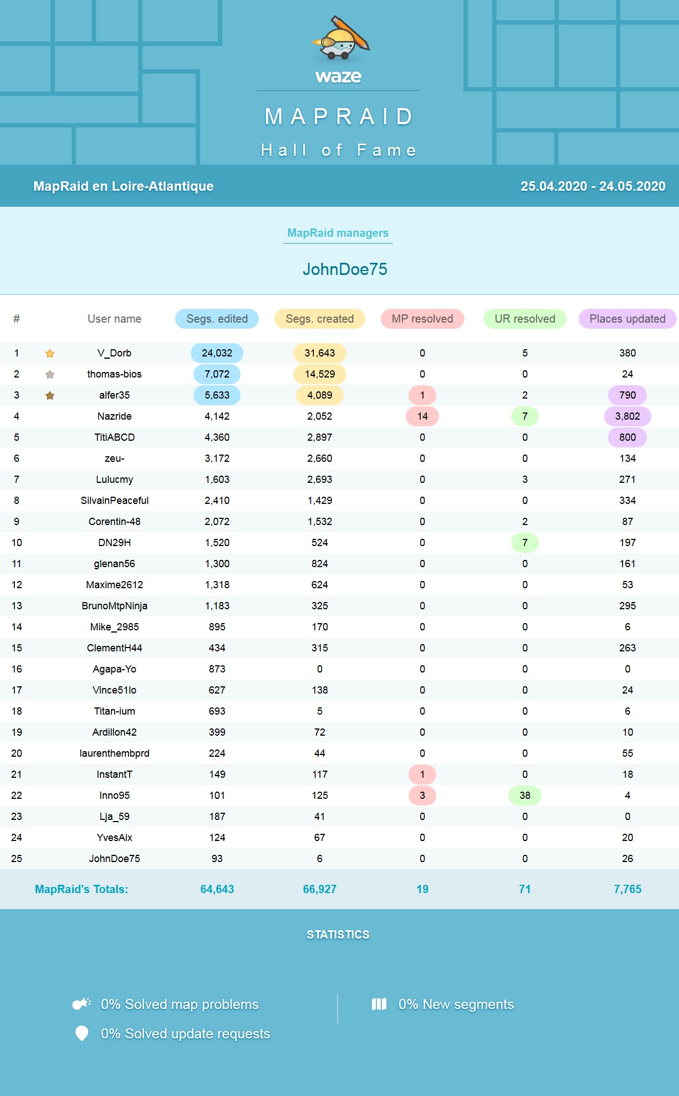Screen dimensions: 679x1096
Task: Click the gold star beside V_Dorb
Action: pyautogui.click(x=50, y=353)
